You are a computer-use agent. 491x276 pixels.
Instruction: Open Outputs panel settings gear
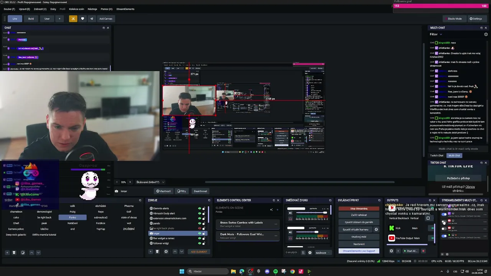391,251
